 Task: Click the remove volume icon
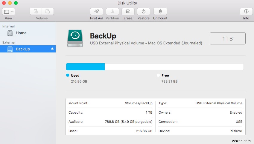(48, 11)
